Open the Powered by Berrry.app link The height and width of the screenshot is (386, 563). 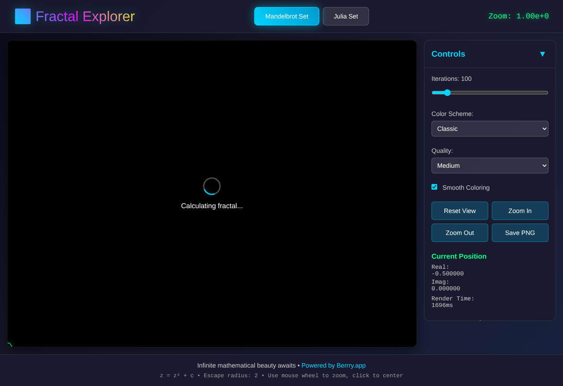pyautogui.click(x=333, y=365)
